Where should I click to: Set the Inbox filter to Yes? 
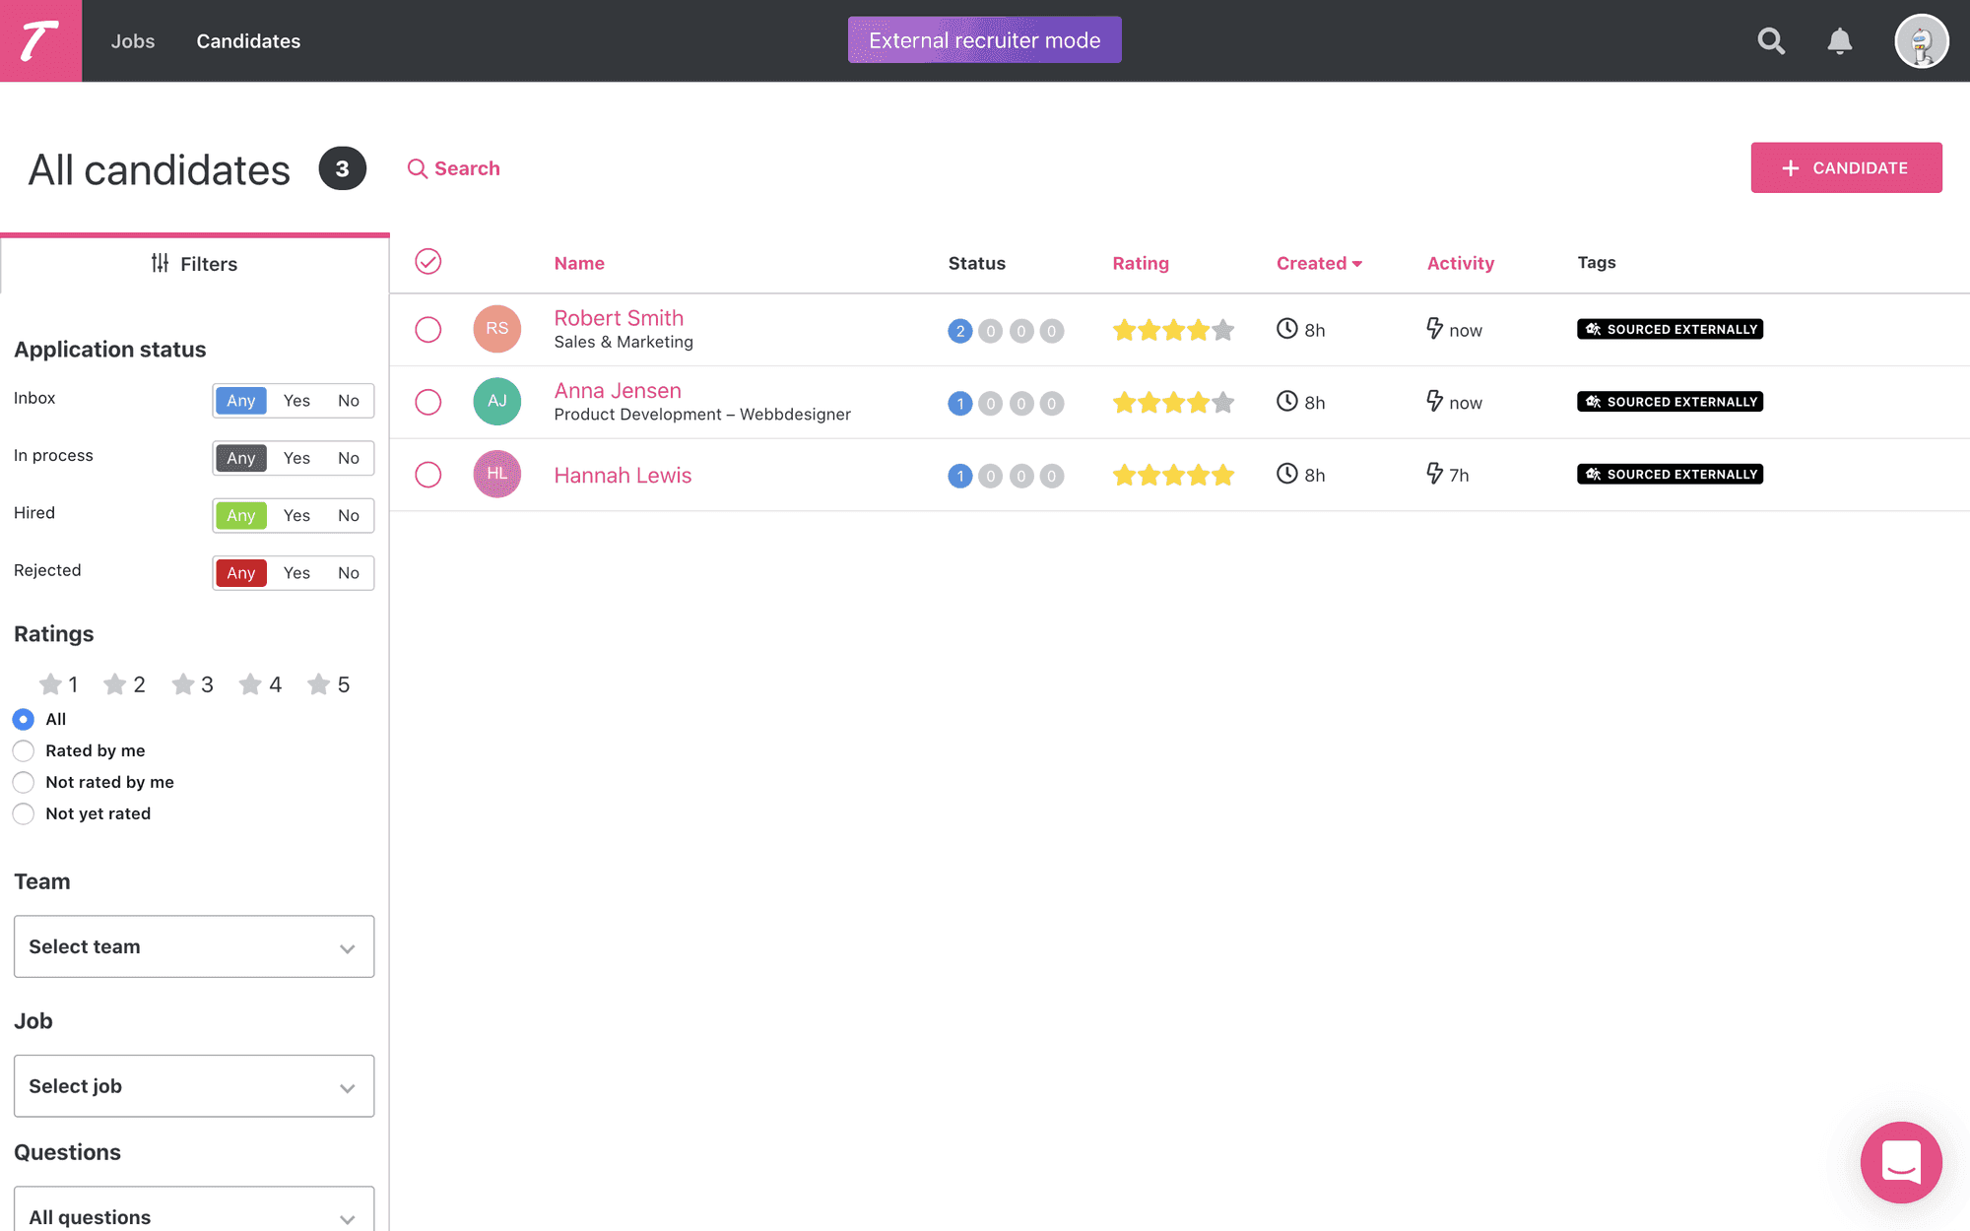(296, 401)
